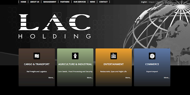The height and width of the screenshot is (95, 190).
Task: Click More... in the Entertainment card
Action: coord(128,78)
